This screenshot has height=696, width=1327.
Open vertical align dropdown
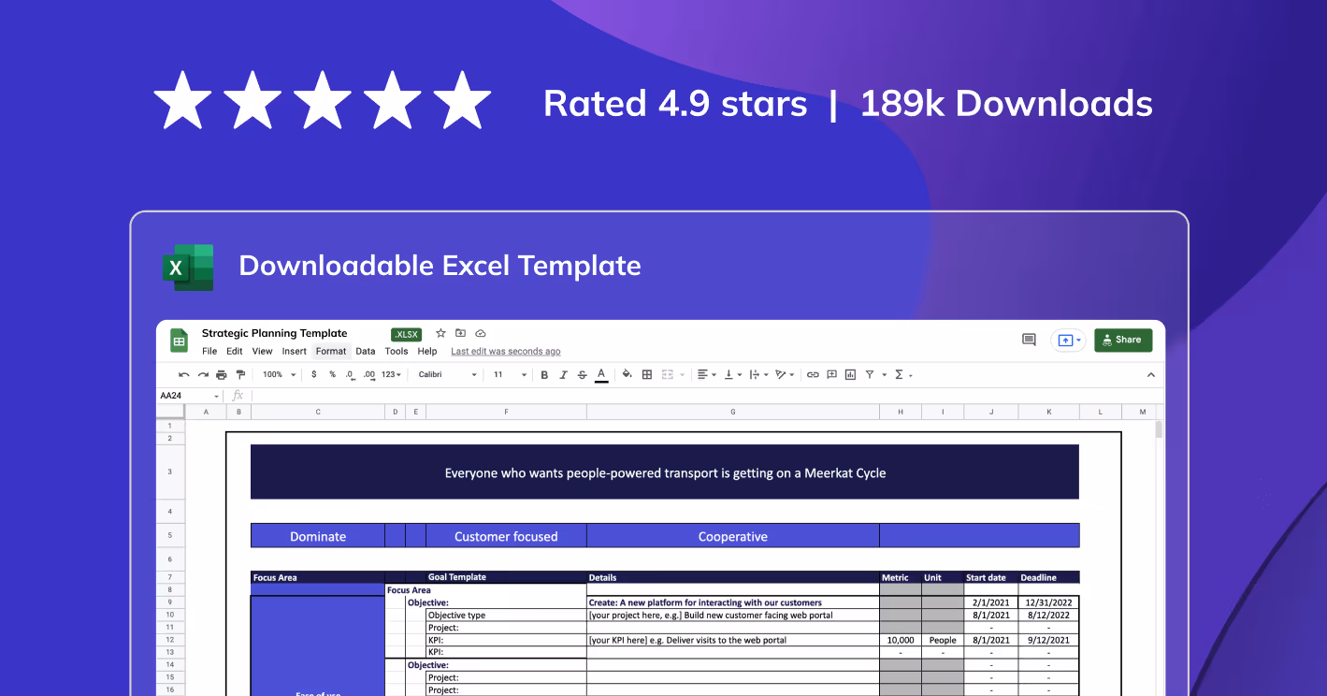(733, 374)
